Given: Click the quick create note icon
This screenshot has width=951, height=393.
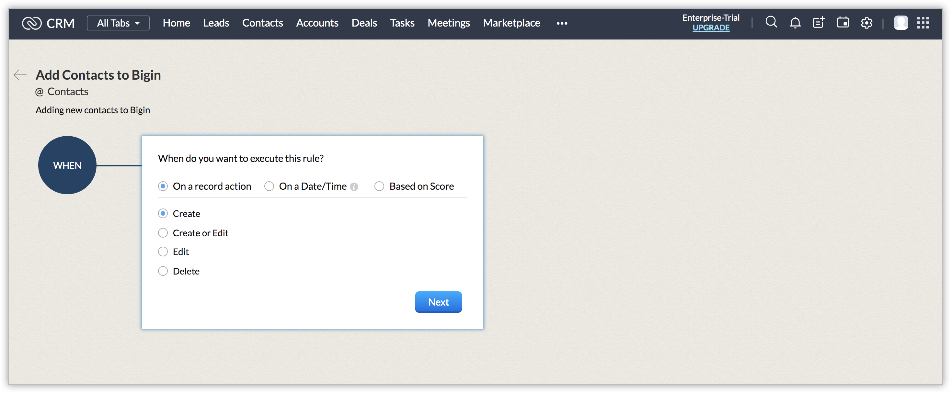Looking at the screenshot, I should tap(819, 23).
